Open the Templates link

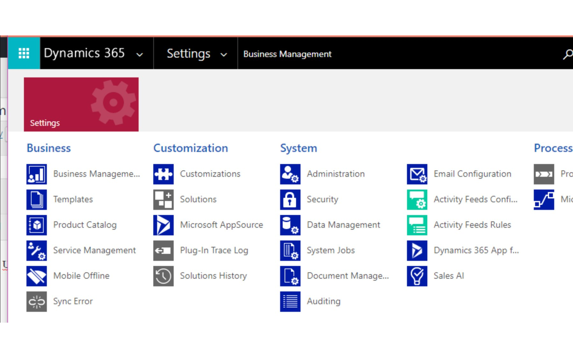(73, 200)
